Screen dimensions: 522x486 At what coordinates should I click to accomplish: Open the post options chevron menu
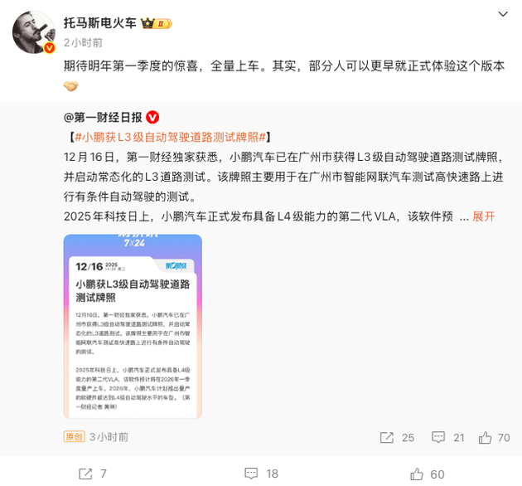(502, 14)
